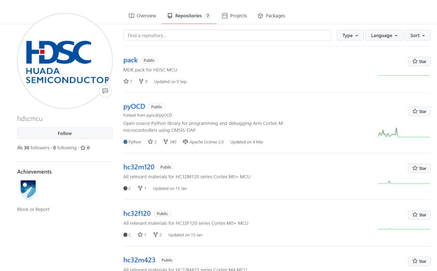
Task: Click the Apache License scale icon
Action: (185, 142)
